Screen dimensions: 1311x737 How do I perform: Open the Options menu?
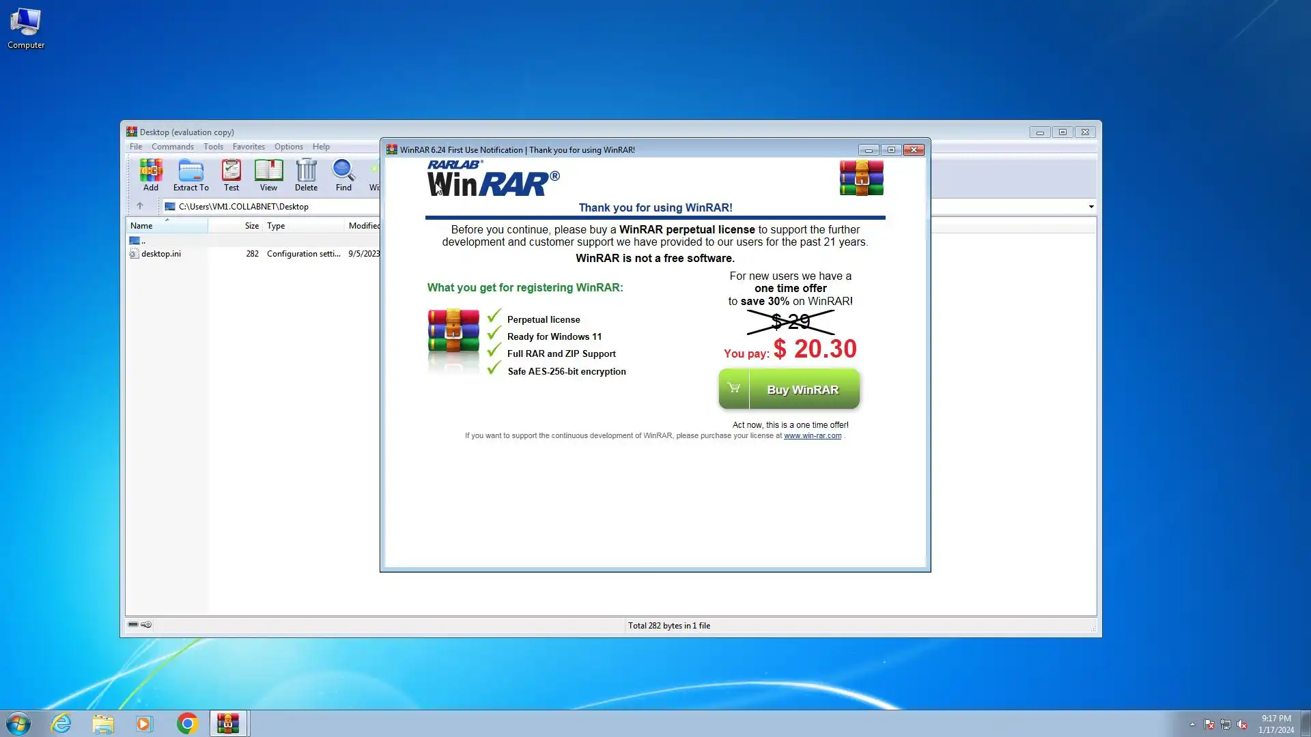[x=288, y=147]
